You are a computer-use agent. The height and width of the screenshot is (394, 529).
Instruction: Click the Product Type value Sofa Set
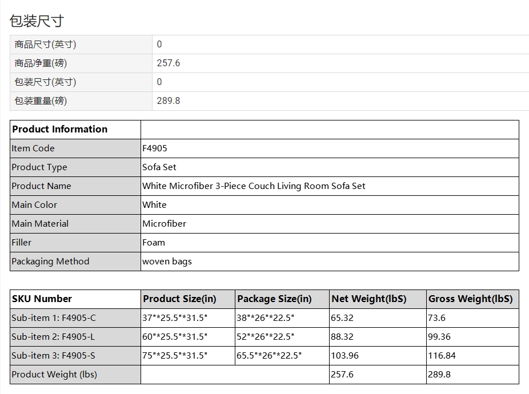coord(159,167)
